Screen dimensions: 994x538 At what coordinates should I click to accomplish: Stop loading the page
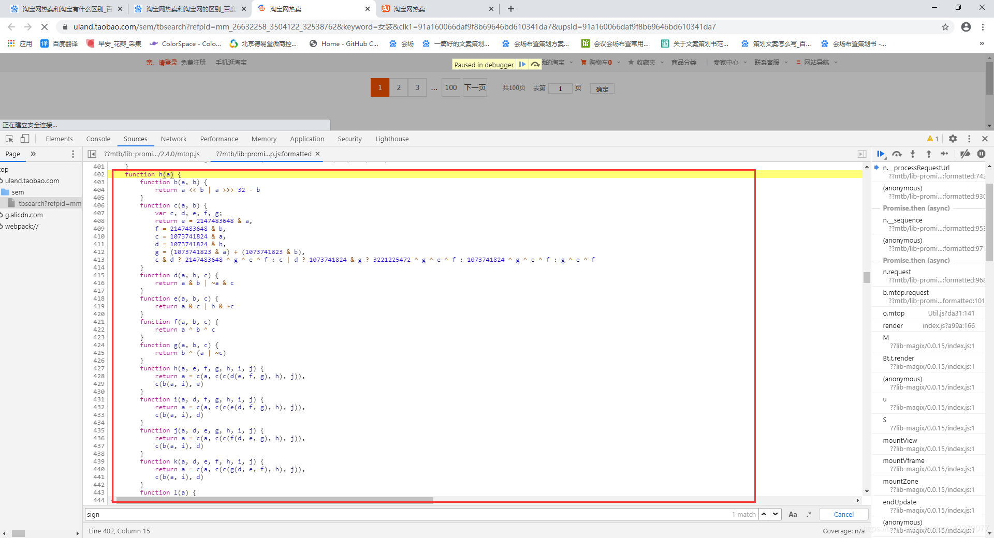coord(45,27)
